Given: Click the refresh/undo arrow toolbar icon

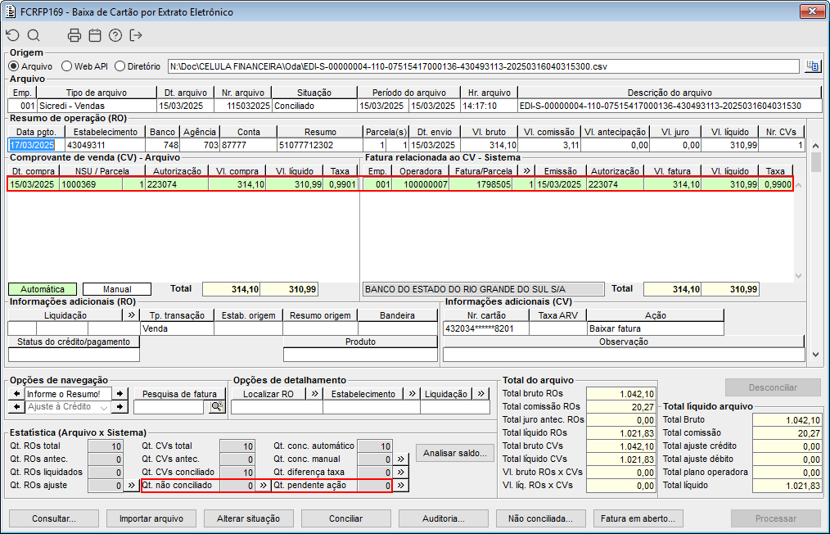Looking at the screenshot, I should (x=12, y=35).
